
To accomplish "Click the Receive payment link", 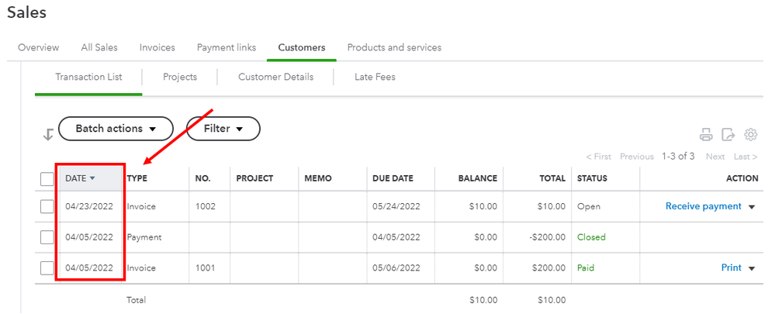I will pyautogui.click(x=701, y=206).
